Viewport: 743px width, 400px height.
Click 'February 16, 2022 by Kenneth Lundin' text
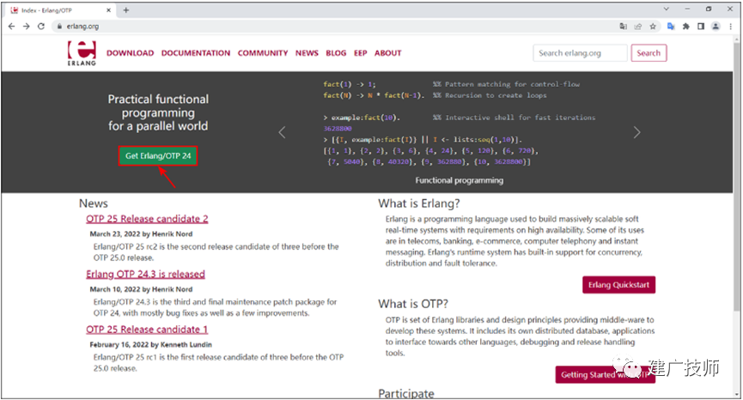(x=150, y=344)
